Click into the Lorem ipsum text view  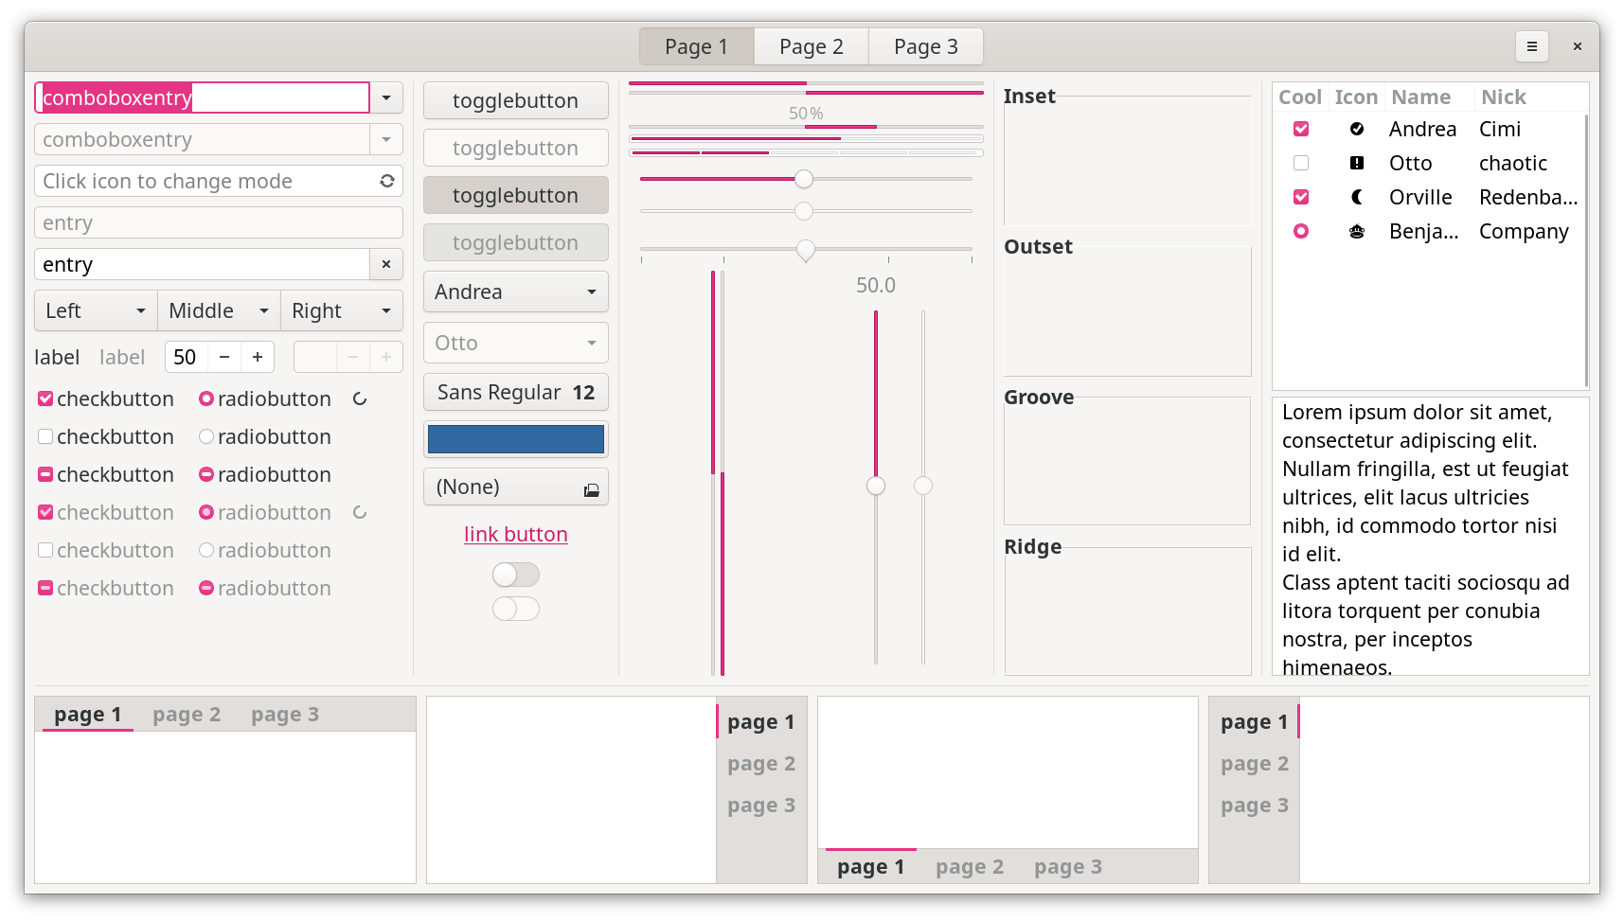pos(1430,537)
